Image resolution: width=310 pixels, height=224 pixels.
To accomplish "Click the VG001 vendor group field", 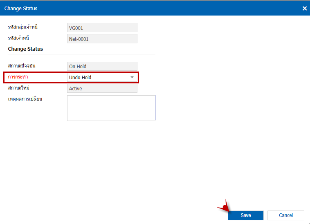I will pyautogui.click(x=102, y=28).
